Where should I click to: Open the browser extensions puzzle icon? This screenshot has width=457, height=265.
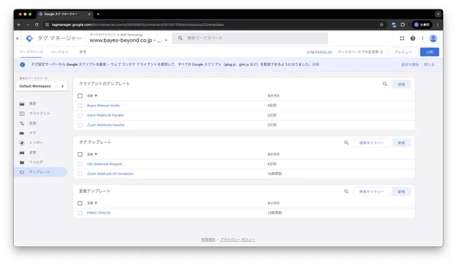[403, 25]
